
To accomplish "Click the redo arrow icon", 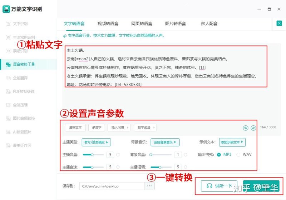I will click(253, 128).
